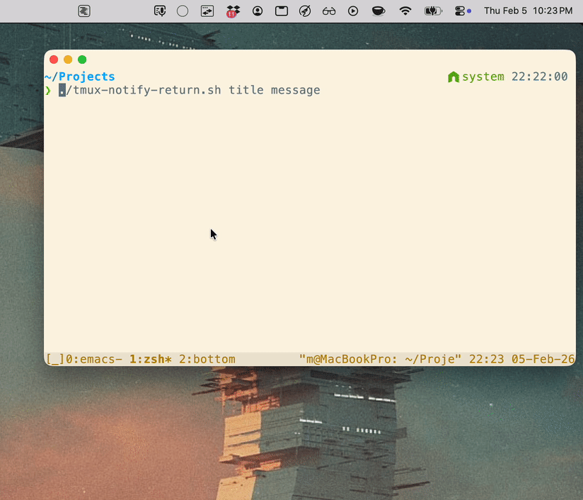Image resolution: width=583 pixels, height=500 pixels.
Task: Open Control Center from menu bar
Action: coord(462,11)
